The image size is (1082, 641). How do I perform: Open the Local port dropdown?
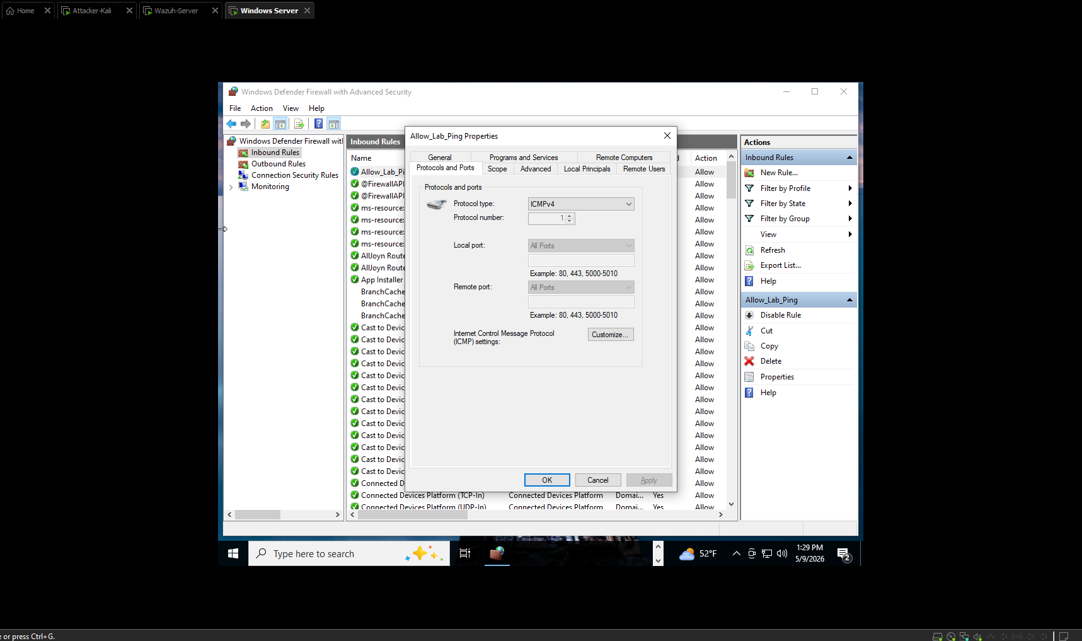click(x=581, y=246)
